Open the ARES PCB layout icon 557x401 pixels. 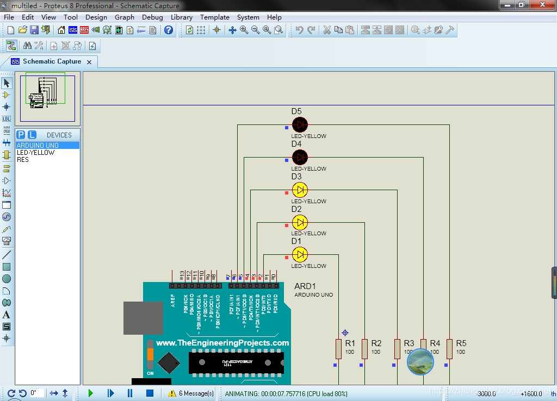click(84, 30)
